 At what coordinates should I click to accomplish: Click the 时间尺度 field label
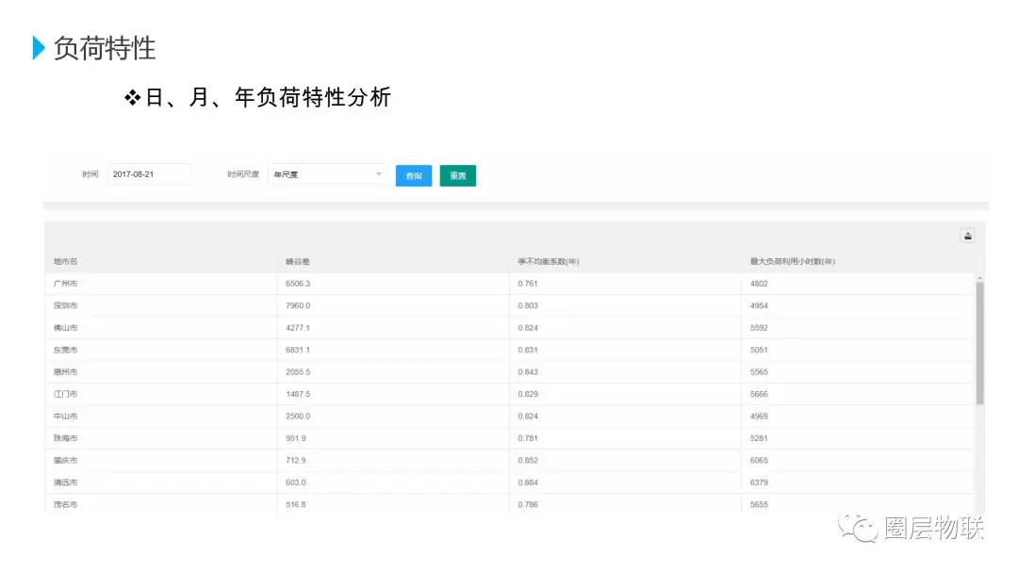pyautogui.click(x=243, y=174)
